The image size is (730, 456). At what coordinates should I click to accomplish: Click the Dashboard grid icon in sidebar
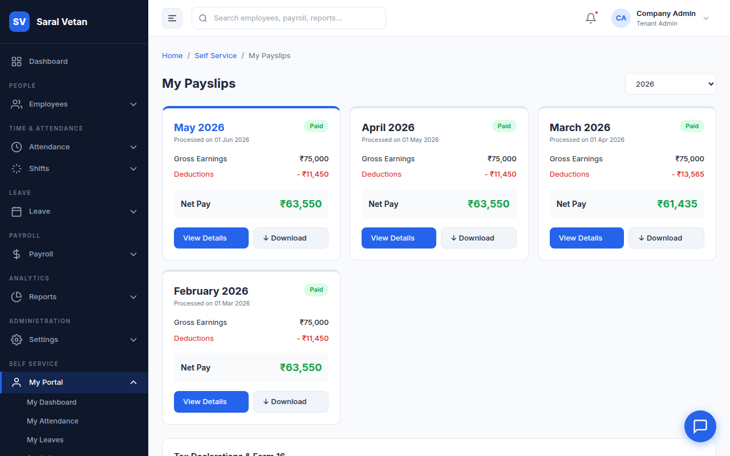[17, 62]
